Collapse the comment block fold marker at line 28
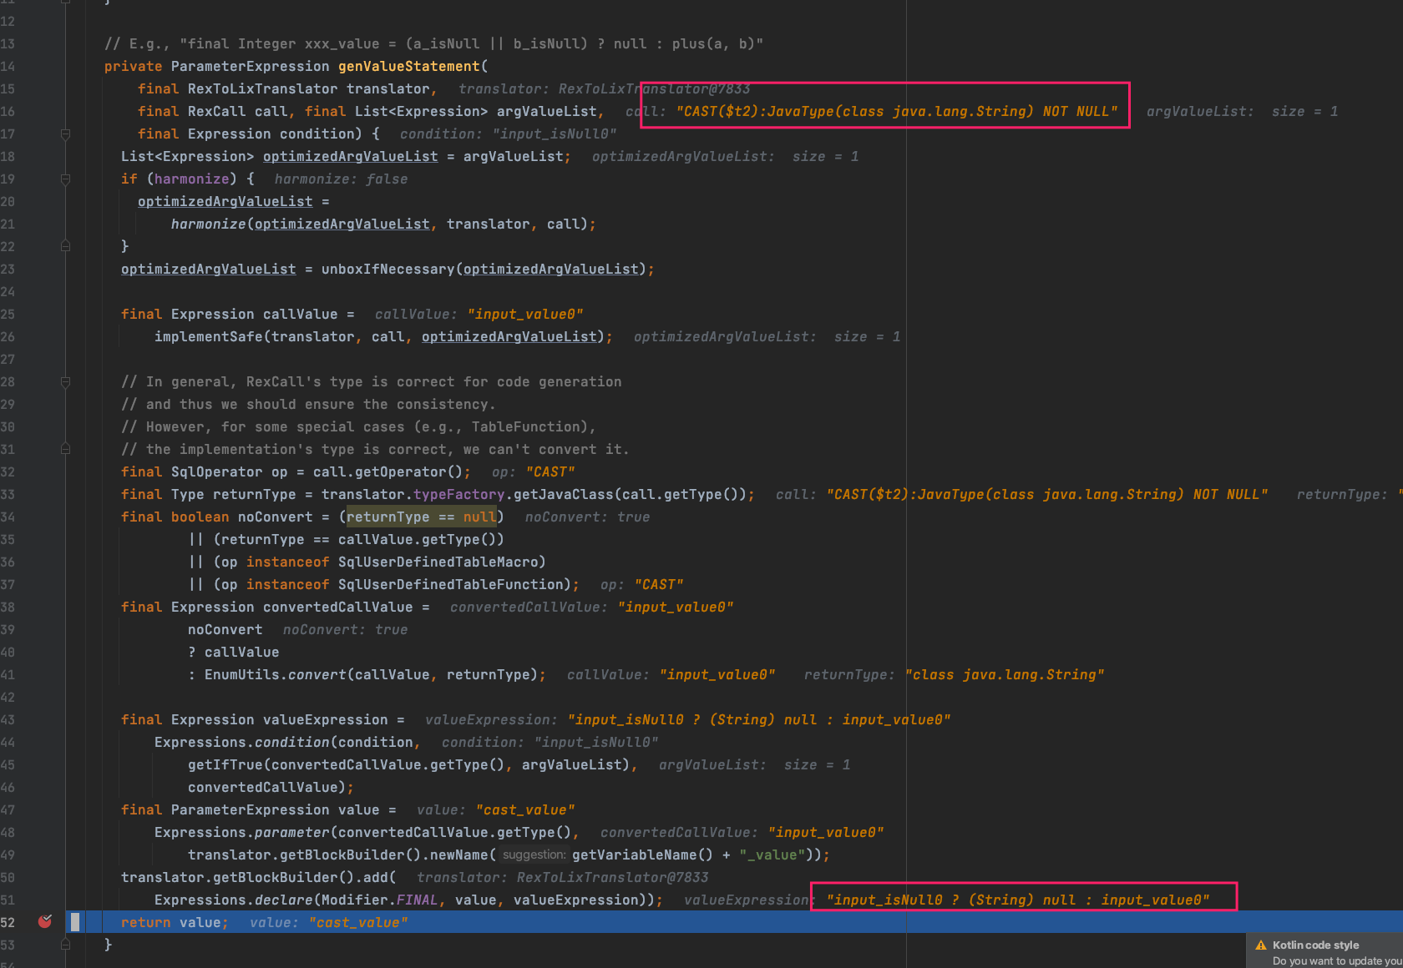 pos(65,381)
